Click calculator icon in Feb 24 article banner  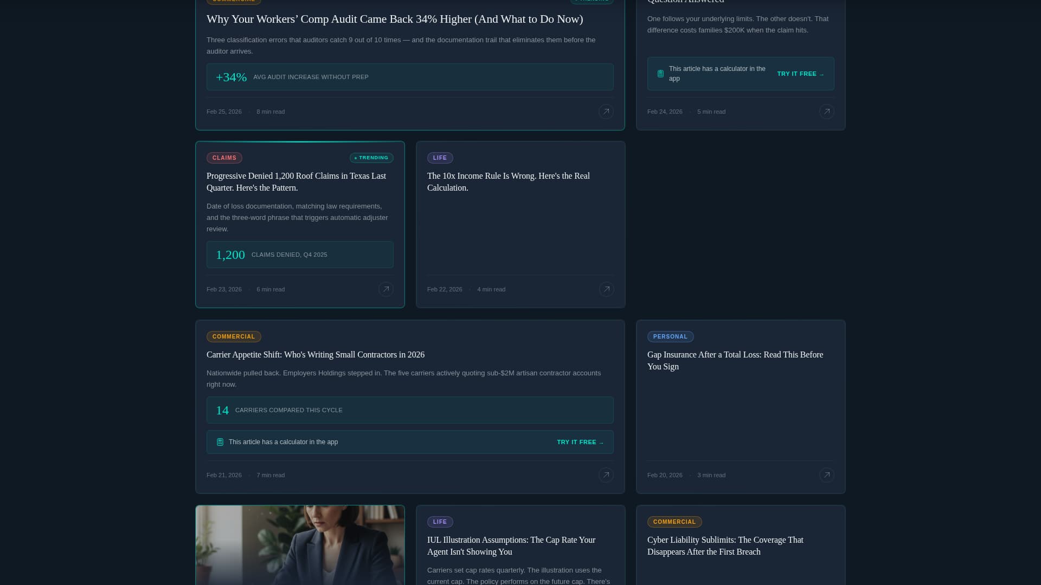tap(660, 74)
